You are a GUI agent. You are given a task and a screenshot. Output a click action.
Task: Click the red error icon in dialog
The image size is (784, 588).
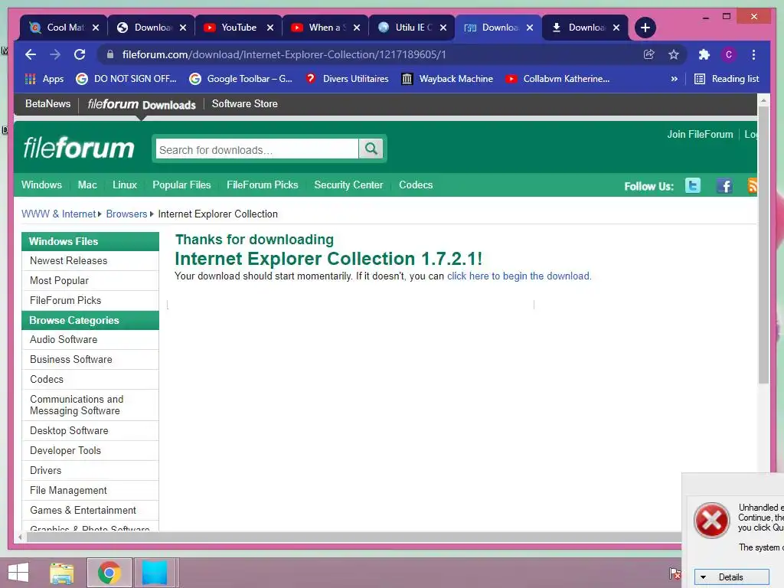point(711,521)
